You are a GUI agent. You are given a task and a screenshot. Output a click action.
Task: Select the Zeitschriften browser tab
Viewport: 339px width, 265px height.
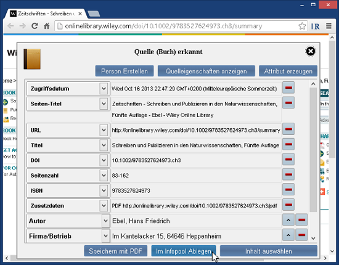46,14
